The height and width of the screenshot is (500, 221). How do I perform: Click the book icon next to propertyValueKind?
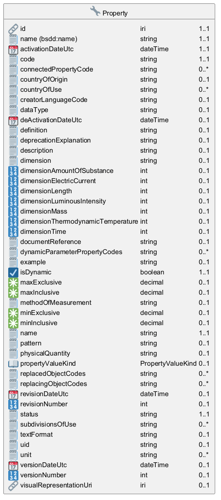(x=13, y=363)
